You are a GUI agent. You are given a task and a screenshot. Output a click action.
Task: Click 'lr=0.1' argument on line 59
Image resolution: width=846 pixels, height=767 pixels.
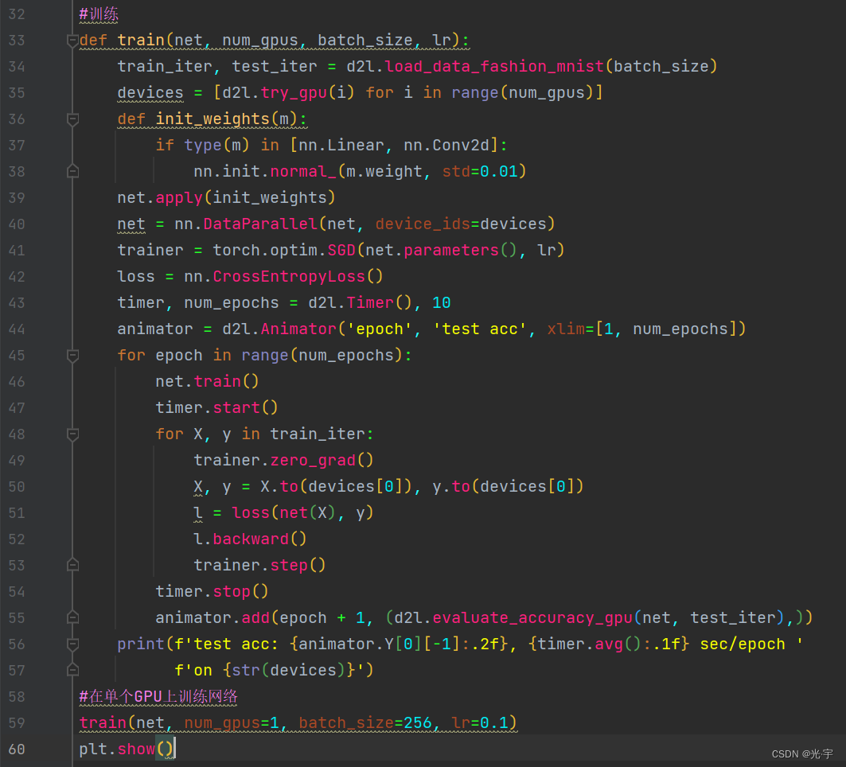point(480,722)
